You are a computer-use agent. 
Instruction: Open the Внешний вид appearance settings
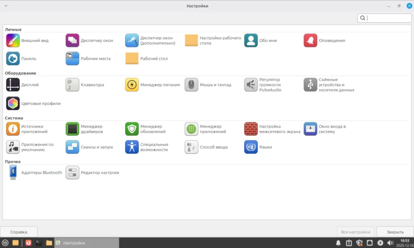point(27,40)
